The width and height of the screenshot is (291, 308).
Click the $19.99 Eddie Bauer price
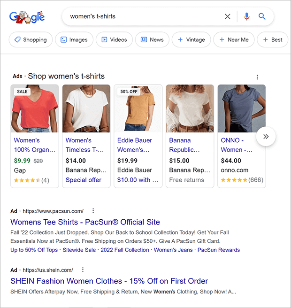click(127, 161)
